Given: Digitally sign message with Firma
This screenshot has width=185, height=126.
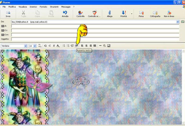Looking at the screenshot, I should (141, 14).
